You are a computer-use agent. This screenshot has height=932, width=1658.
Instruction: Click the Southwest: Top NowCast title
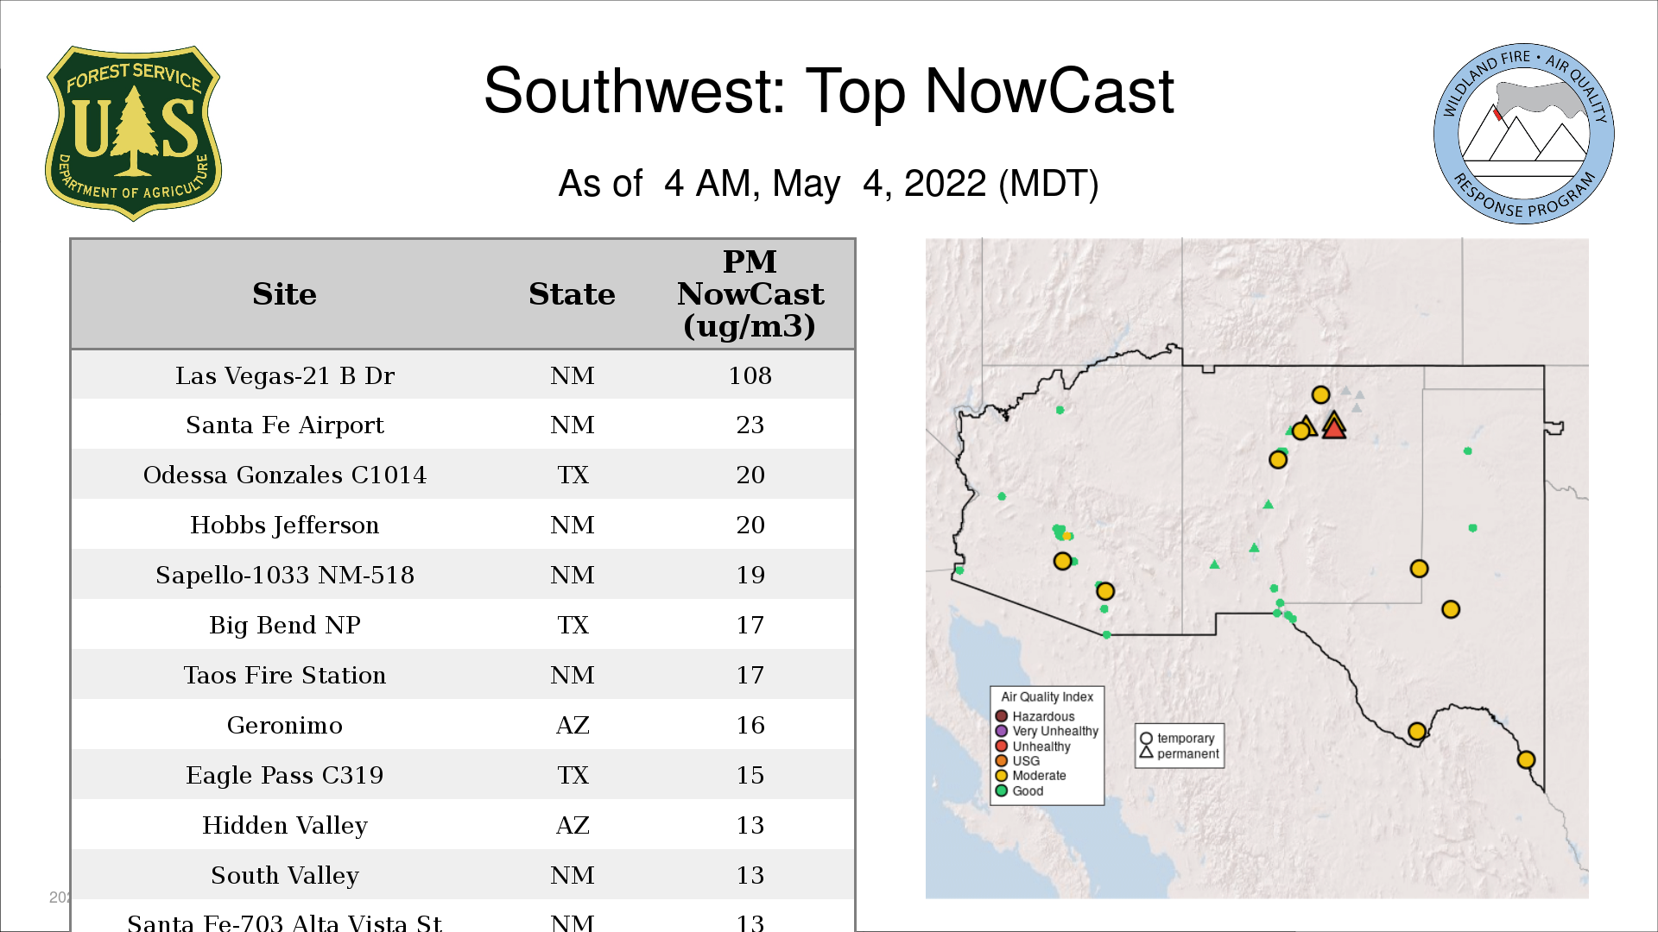(x=828, y=91)
